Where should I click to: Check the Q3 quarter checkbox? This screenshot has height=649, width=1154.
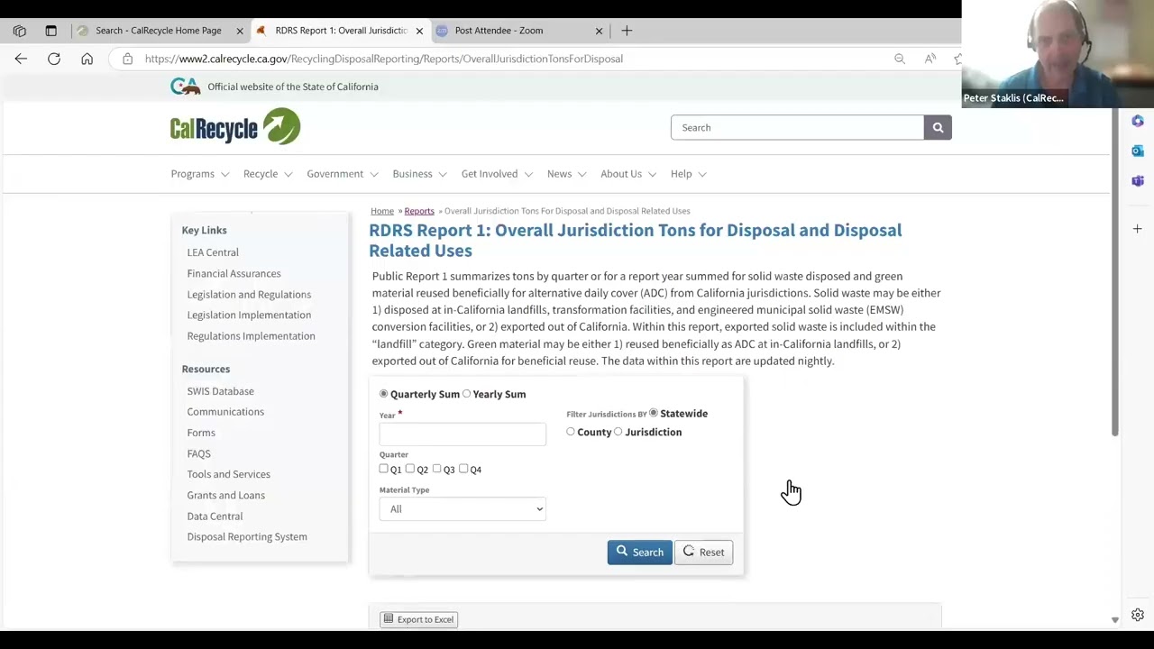pyautogui.click(x=437, y=469)
